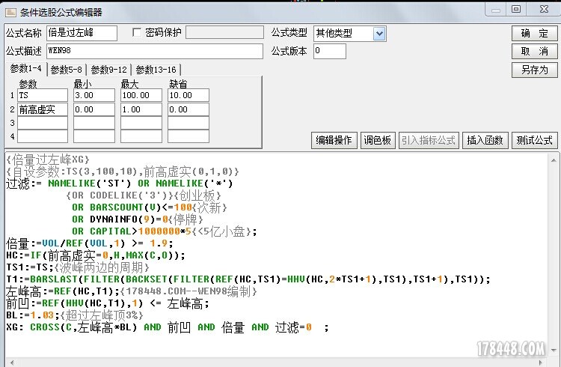Click the 测试公式 button
The image size is (561, 367).
tap(534, 140)
